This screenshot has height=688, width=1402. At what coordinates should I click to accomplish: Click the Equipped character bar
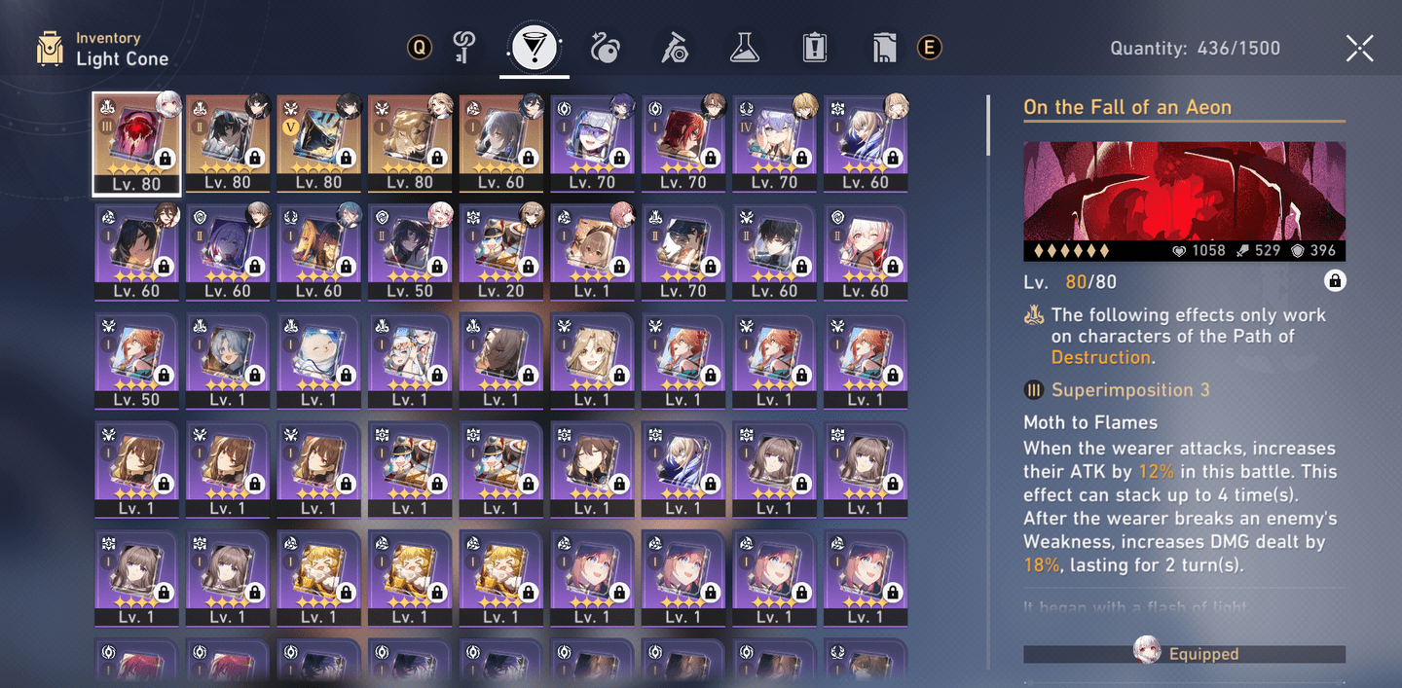click(x=1184, y=654)
